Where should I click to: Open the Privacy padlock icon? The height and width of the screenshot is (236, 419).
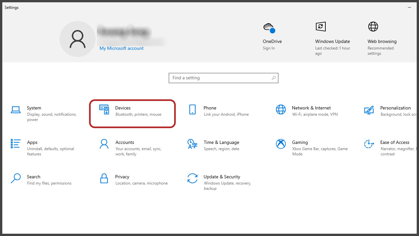point(104,178)
